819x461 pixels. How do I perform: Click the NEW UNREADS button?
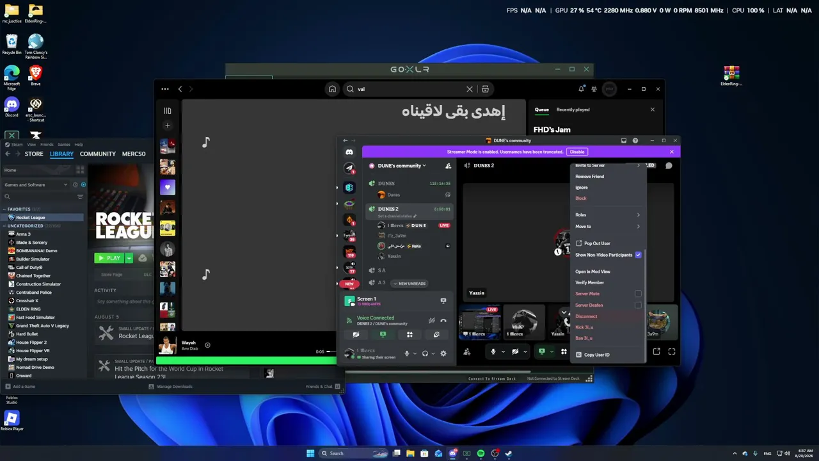(x=409, y=283)
